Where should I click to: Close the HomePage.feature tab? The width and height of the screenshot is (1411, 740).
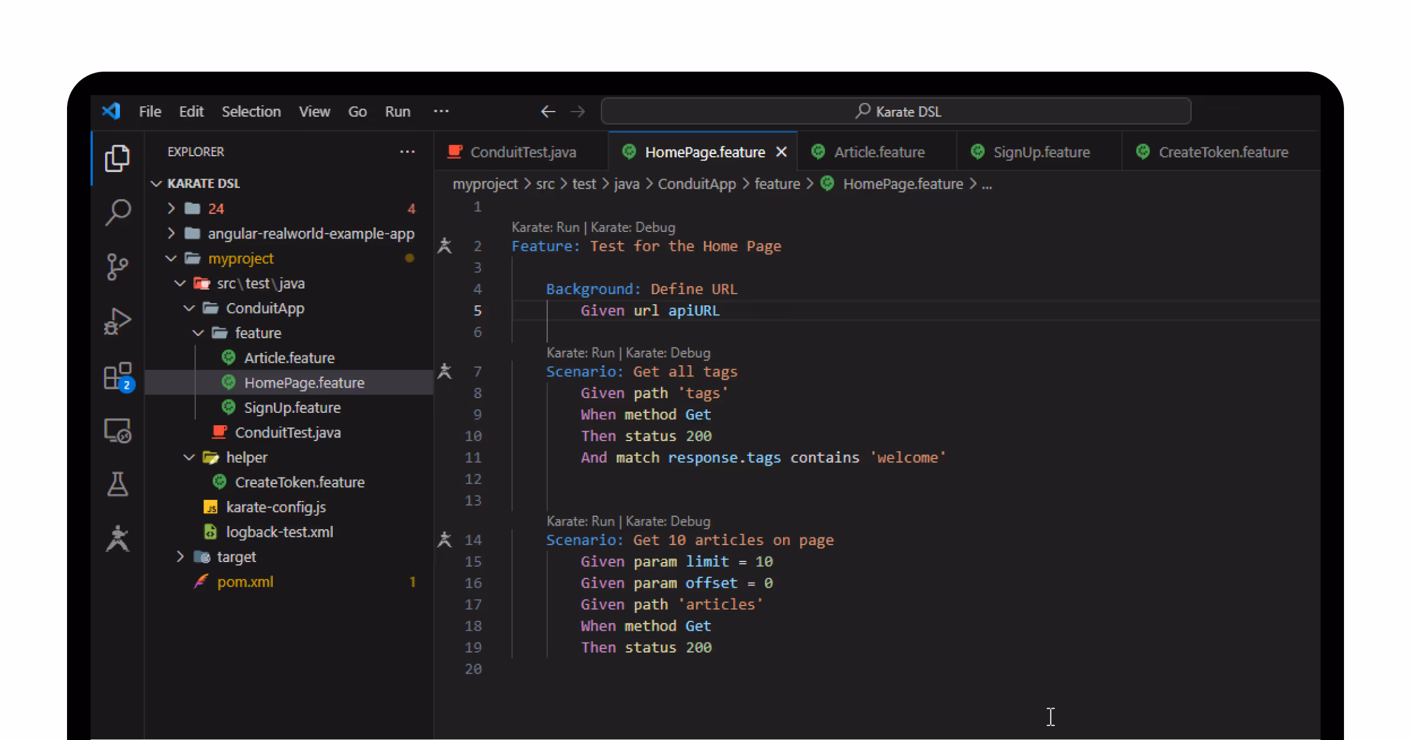[x=781, y=152]
